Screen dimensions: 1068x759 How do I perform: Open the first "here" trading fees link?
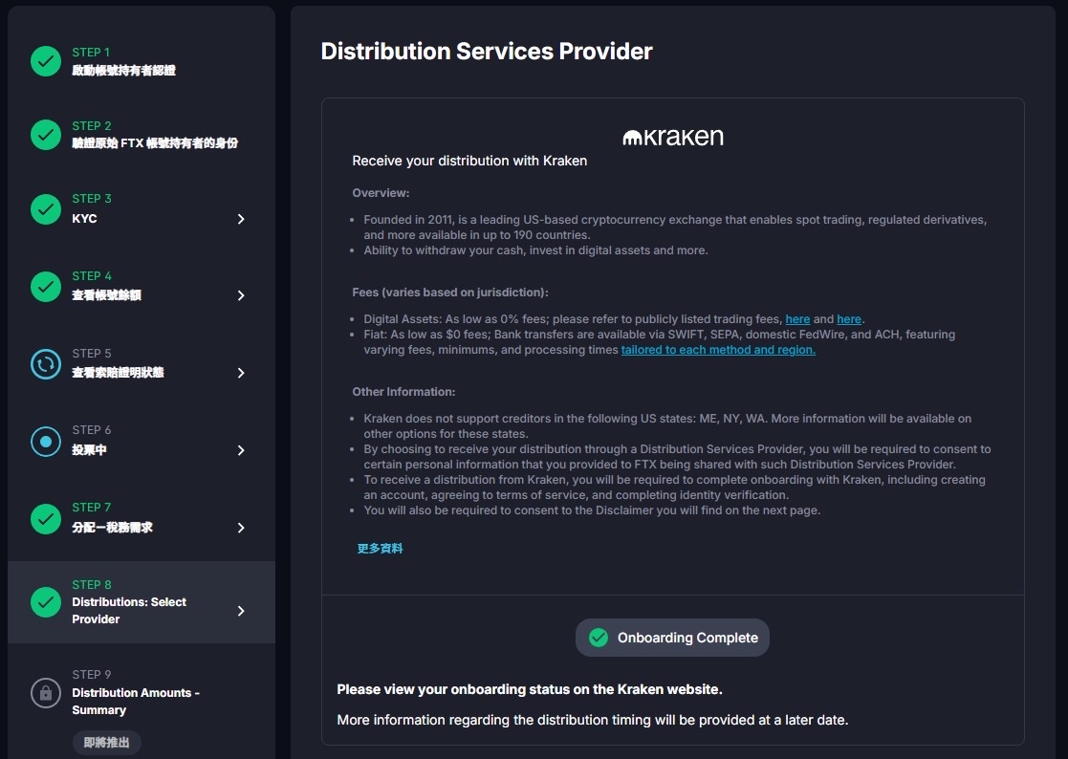tap(797, 319)
